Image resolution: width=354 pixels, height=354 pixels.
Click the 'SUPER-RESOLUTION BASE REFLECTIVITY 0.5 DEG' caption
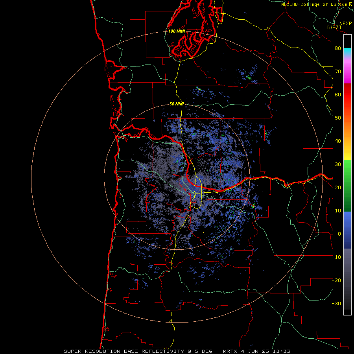tap(139, 351)
